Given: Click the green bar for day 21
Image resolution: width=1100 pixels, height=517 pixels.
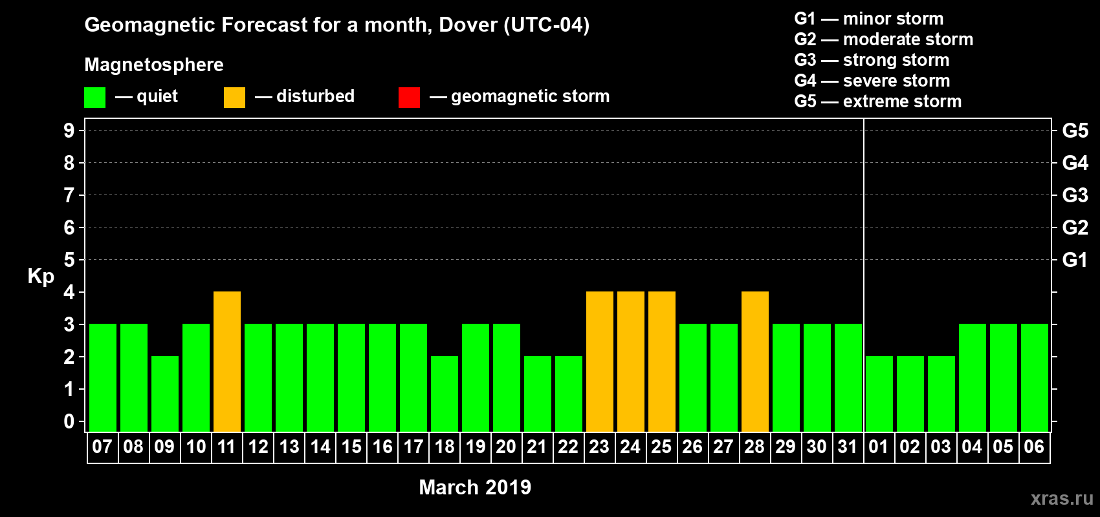Looking at the screenshot, I should tap(538, 394).
